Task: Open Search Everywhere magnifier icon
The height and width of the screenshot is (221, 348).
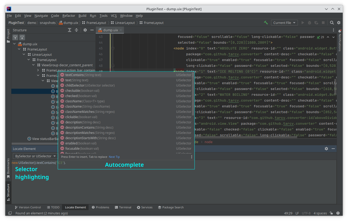Action: [x=332, y=23]
